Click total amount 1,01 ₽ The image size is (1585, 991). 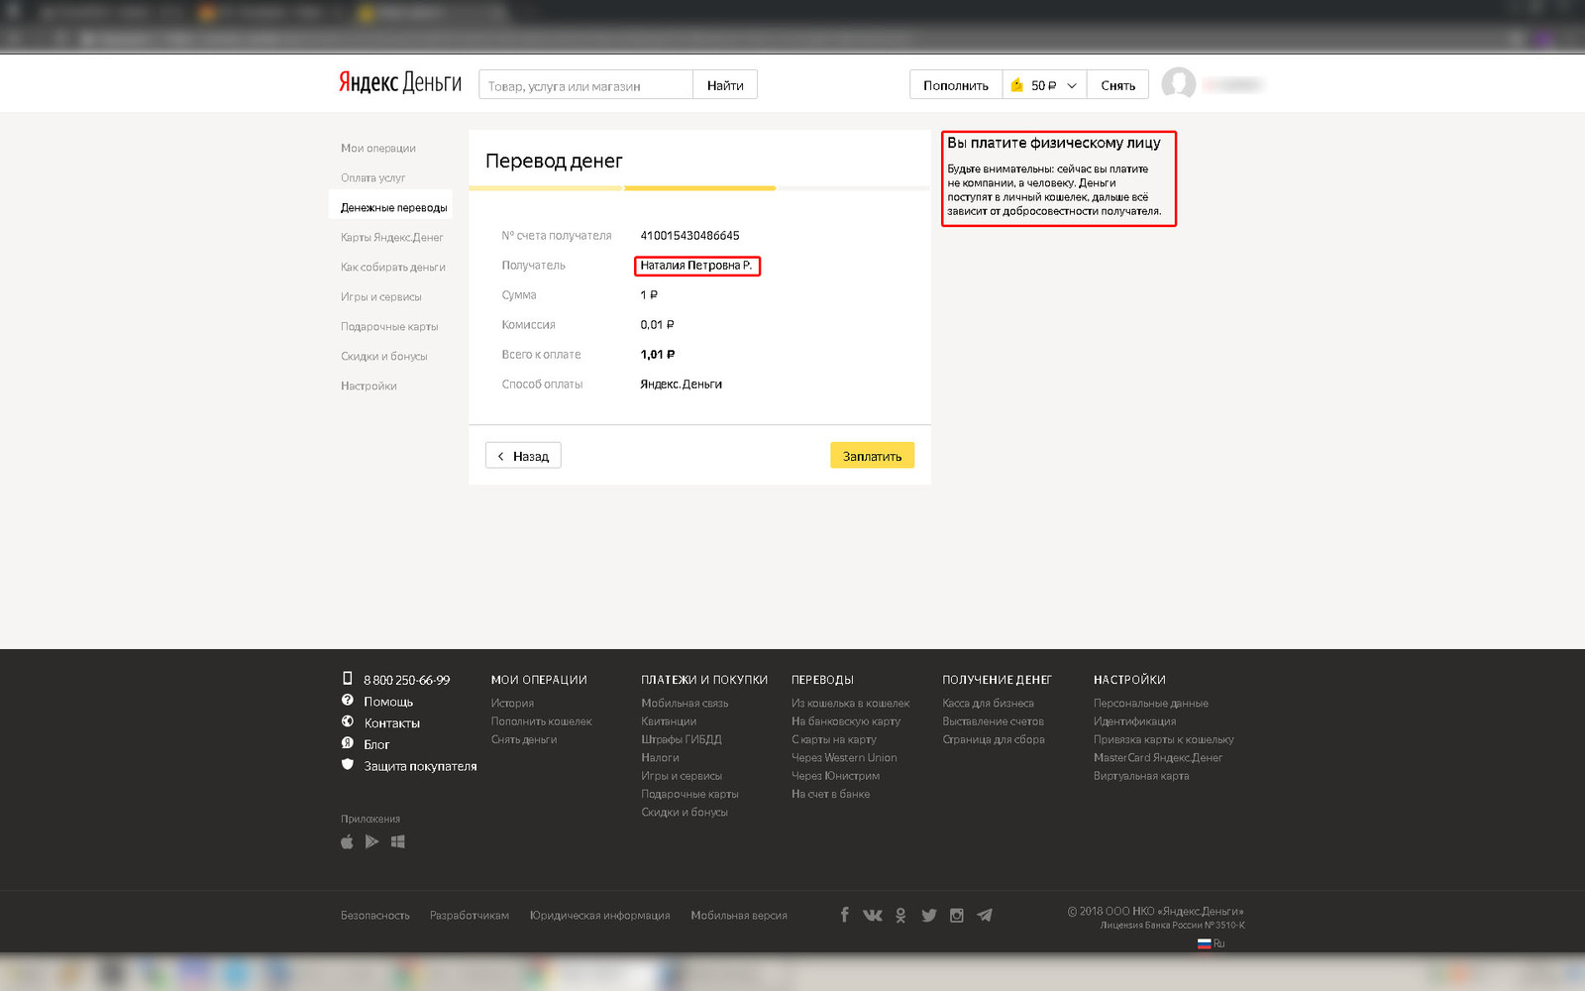pos(658,355)
